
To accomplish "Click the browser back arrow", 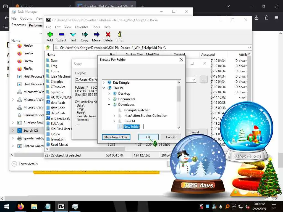I will [x=7, y=18].
